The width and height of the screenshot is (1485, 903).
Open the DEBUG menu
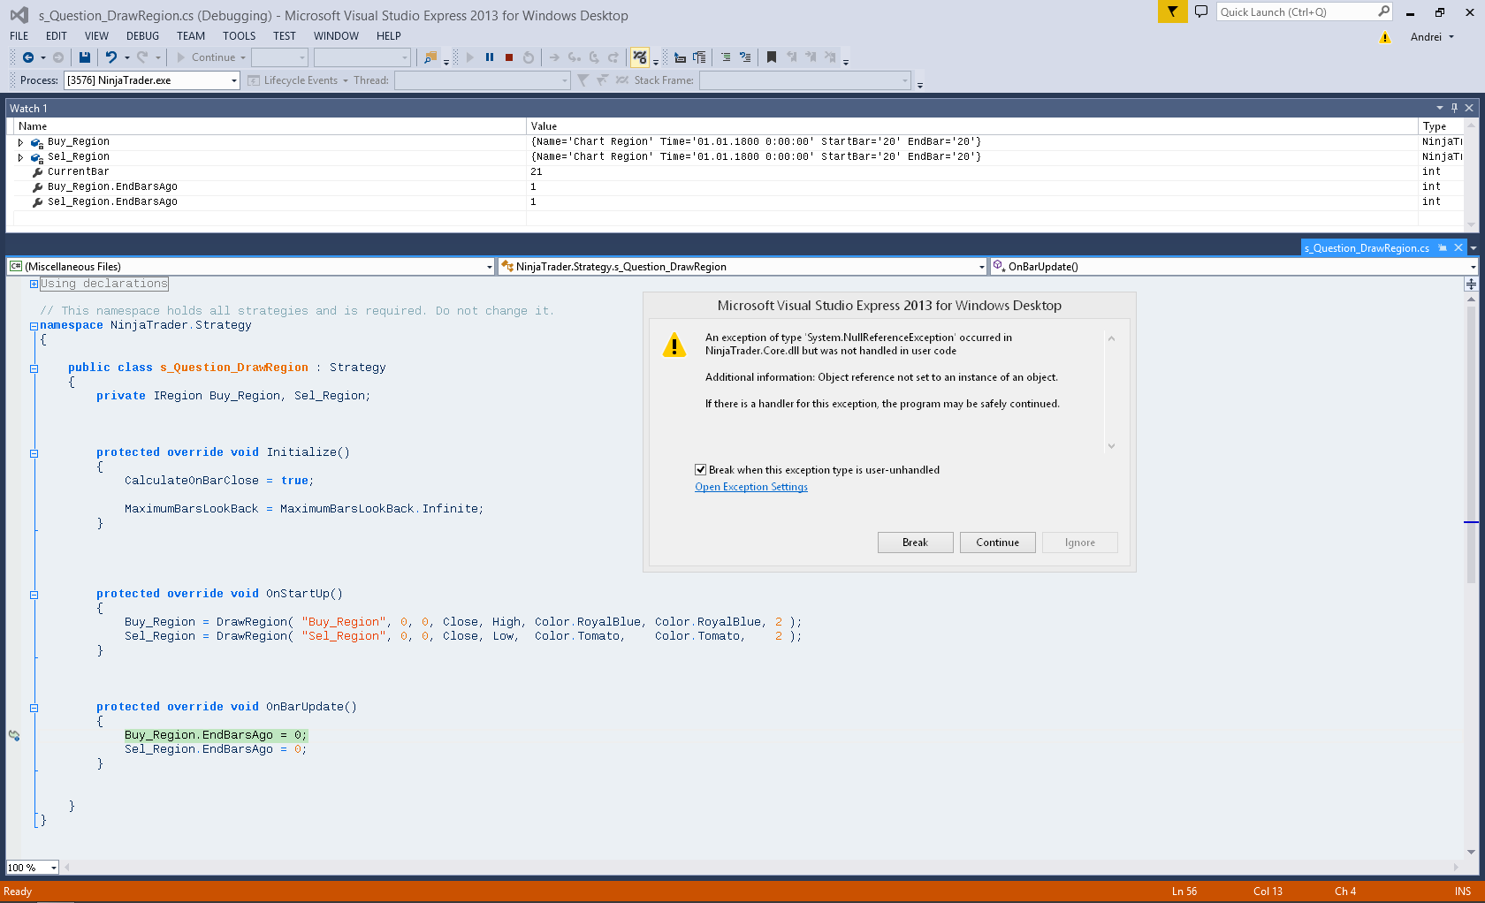tap(142, 36)
